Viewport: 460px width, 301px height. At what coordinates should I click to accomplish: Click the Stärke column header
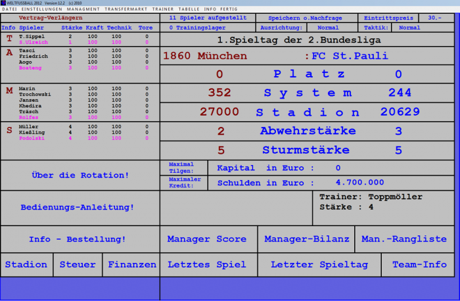pos(72,28)
